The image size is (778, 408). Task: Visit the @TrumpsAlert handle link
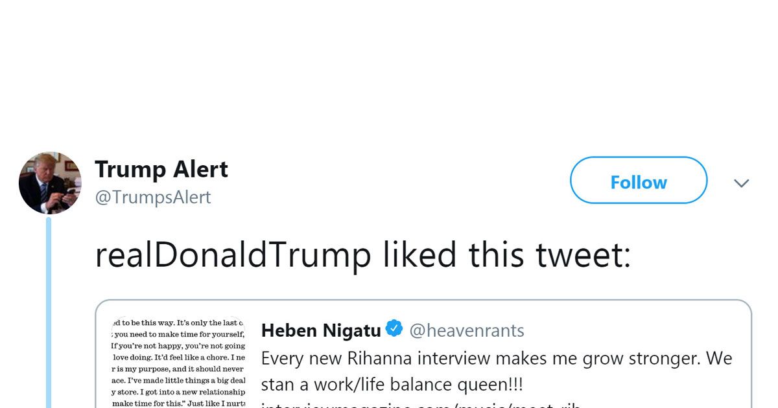[x=153, y=197]
